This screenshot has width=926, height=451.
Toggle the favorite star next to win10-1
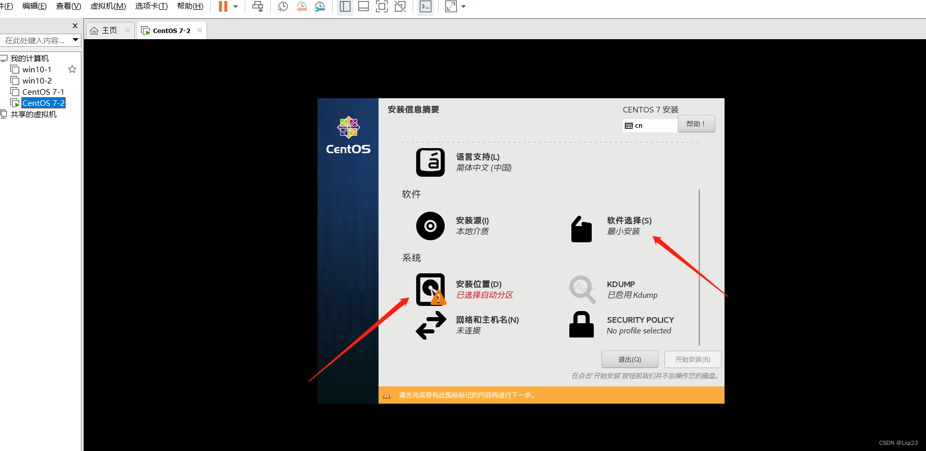(x=72, y=69)
